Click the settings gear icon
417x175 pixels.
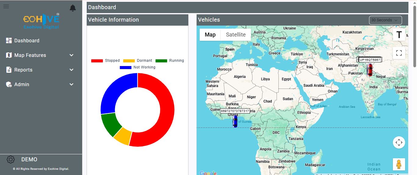tap(10, 159)
